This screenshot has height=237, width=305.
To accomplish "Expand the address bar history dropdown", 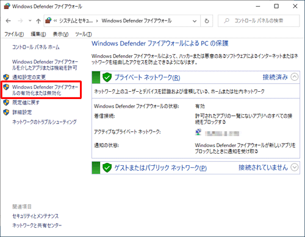I will pyautogui.click(x=195, y=21).
